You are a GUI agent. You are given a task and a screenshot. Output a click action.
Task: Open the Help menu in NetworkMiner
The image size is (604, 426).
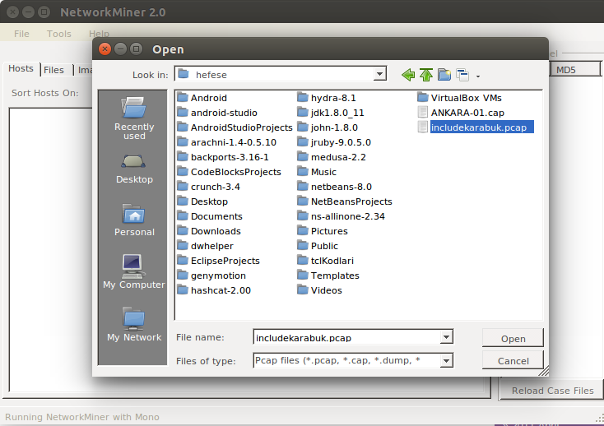[x=99, y=34]
